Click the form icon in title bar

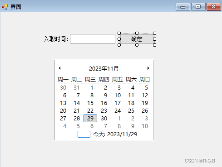coord(5,7)
